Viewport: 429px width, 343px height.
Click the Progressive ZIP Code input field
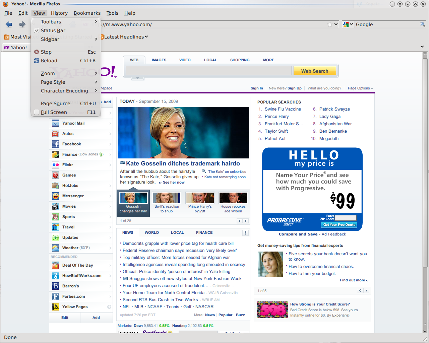click(346, 218)
